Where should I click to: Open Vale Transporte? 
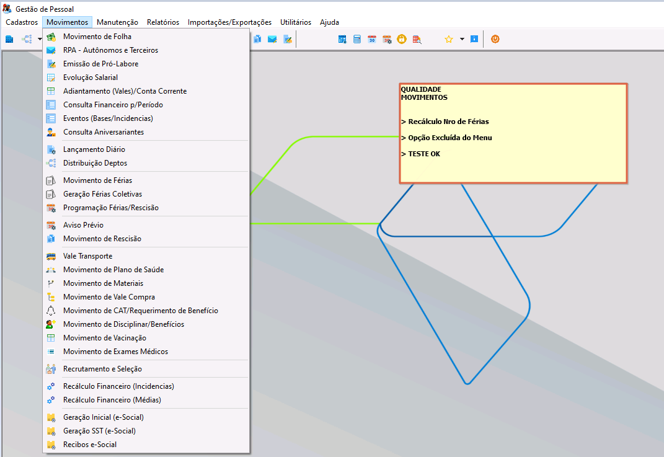pos(146,256)
